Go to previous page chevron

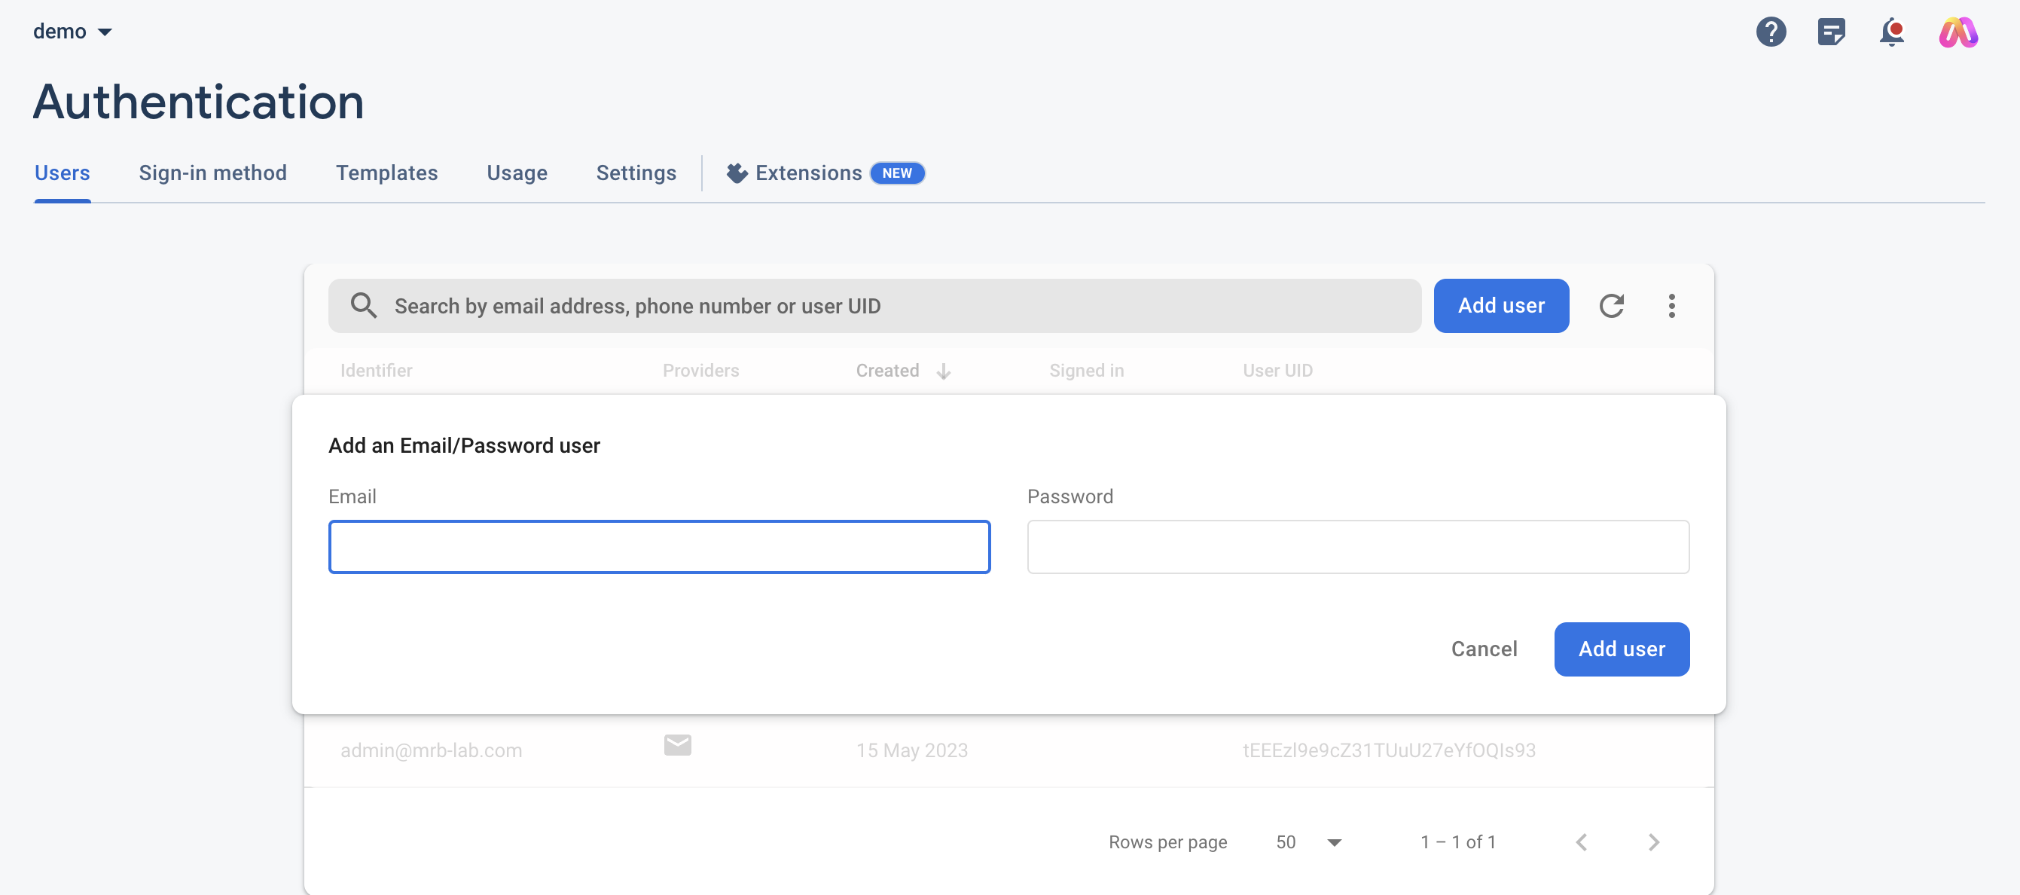1581,842
